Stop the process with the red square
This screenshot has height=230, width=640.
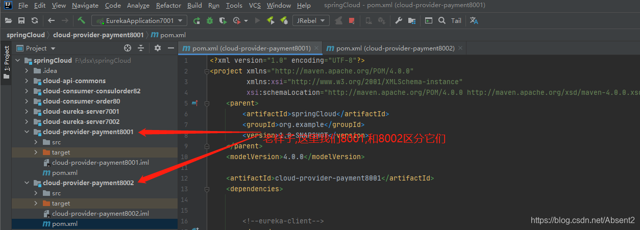coord(352,20)
